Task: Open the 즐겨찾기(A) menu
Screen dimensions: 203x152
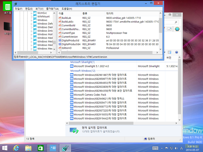Action: coord(52,9)
